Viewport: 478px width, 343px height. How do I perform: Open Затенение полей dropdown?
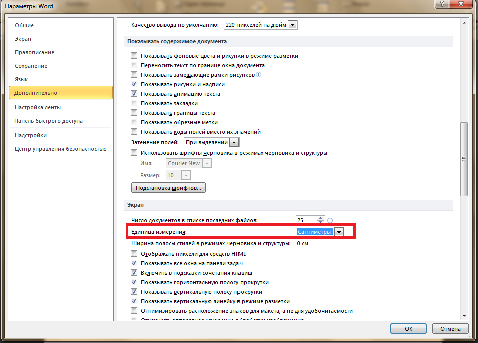[x=234, y=142]
